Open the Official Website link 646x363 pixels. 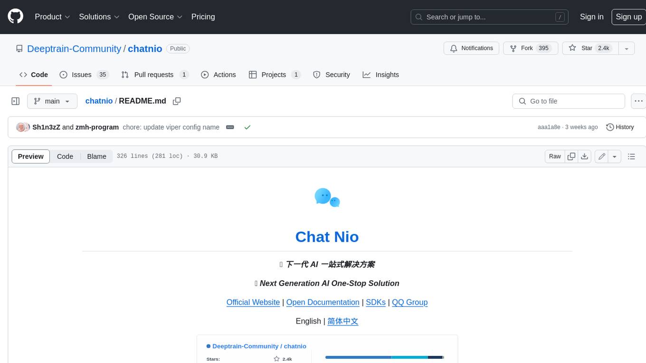(x=253, y=302)
